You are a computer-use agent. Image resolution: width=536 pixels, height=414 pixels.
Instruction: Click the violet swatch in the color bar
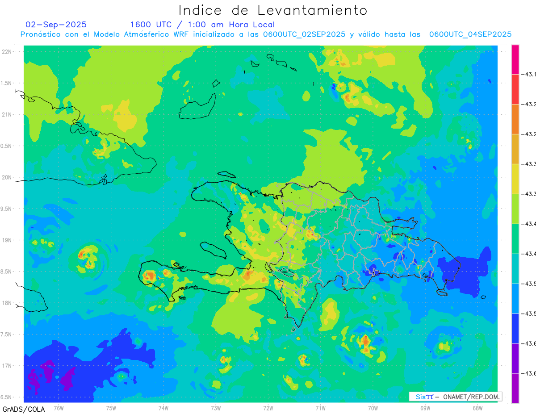tap(515, 358)
